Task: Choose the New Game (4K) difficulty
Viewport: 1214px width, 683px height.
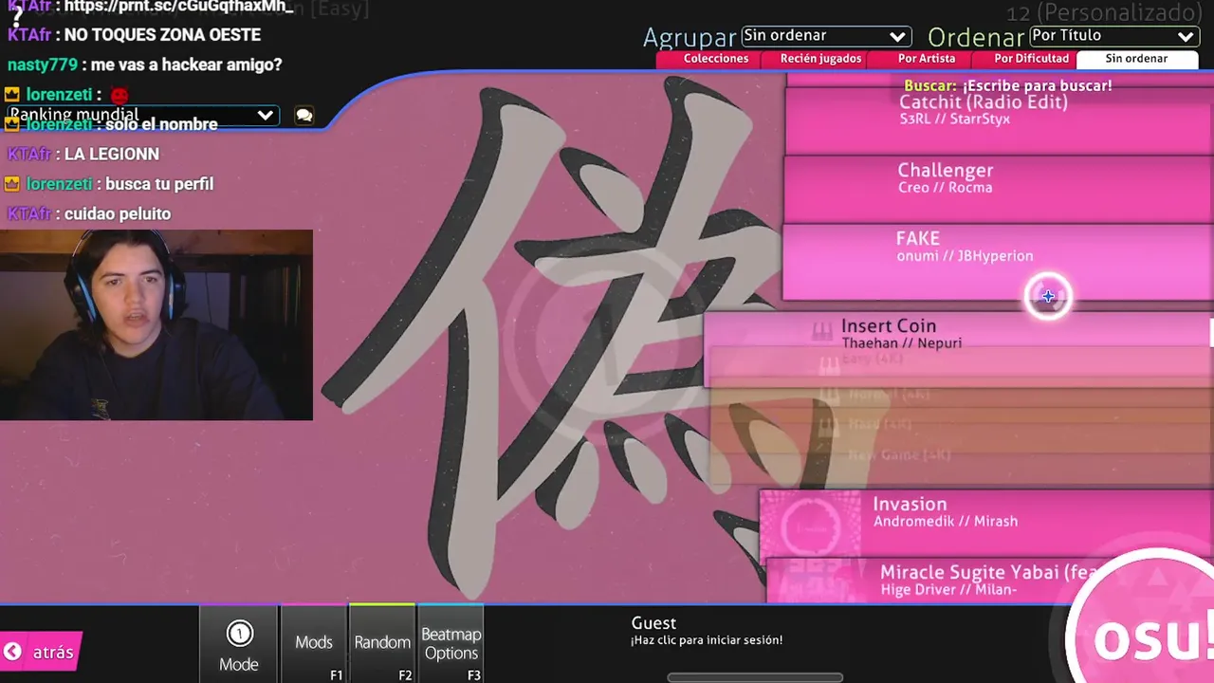Action: (962, 454)
